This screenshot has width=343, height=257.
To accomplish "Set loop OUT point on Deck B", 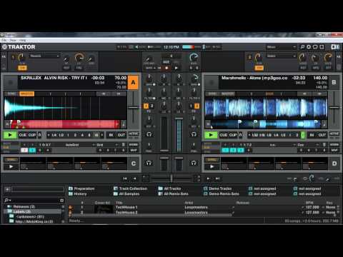I will 322,135.
